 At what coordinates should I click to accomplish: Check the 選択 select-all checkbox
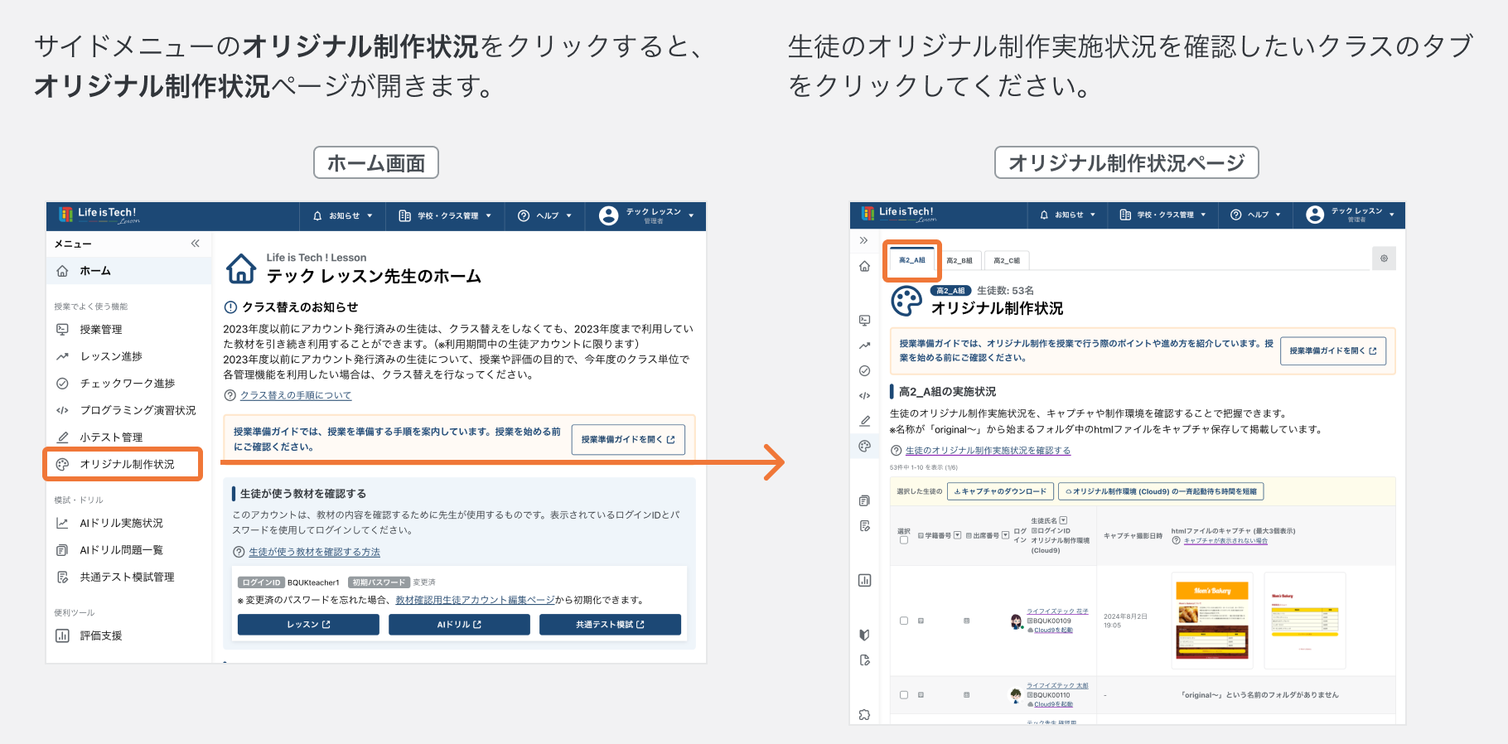[x=904, y=540]
